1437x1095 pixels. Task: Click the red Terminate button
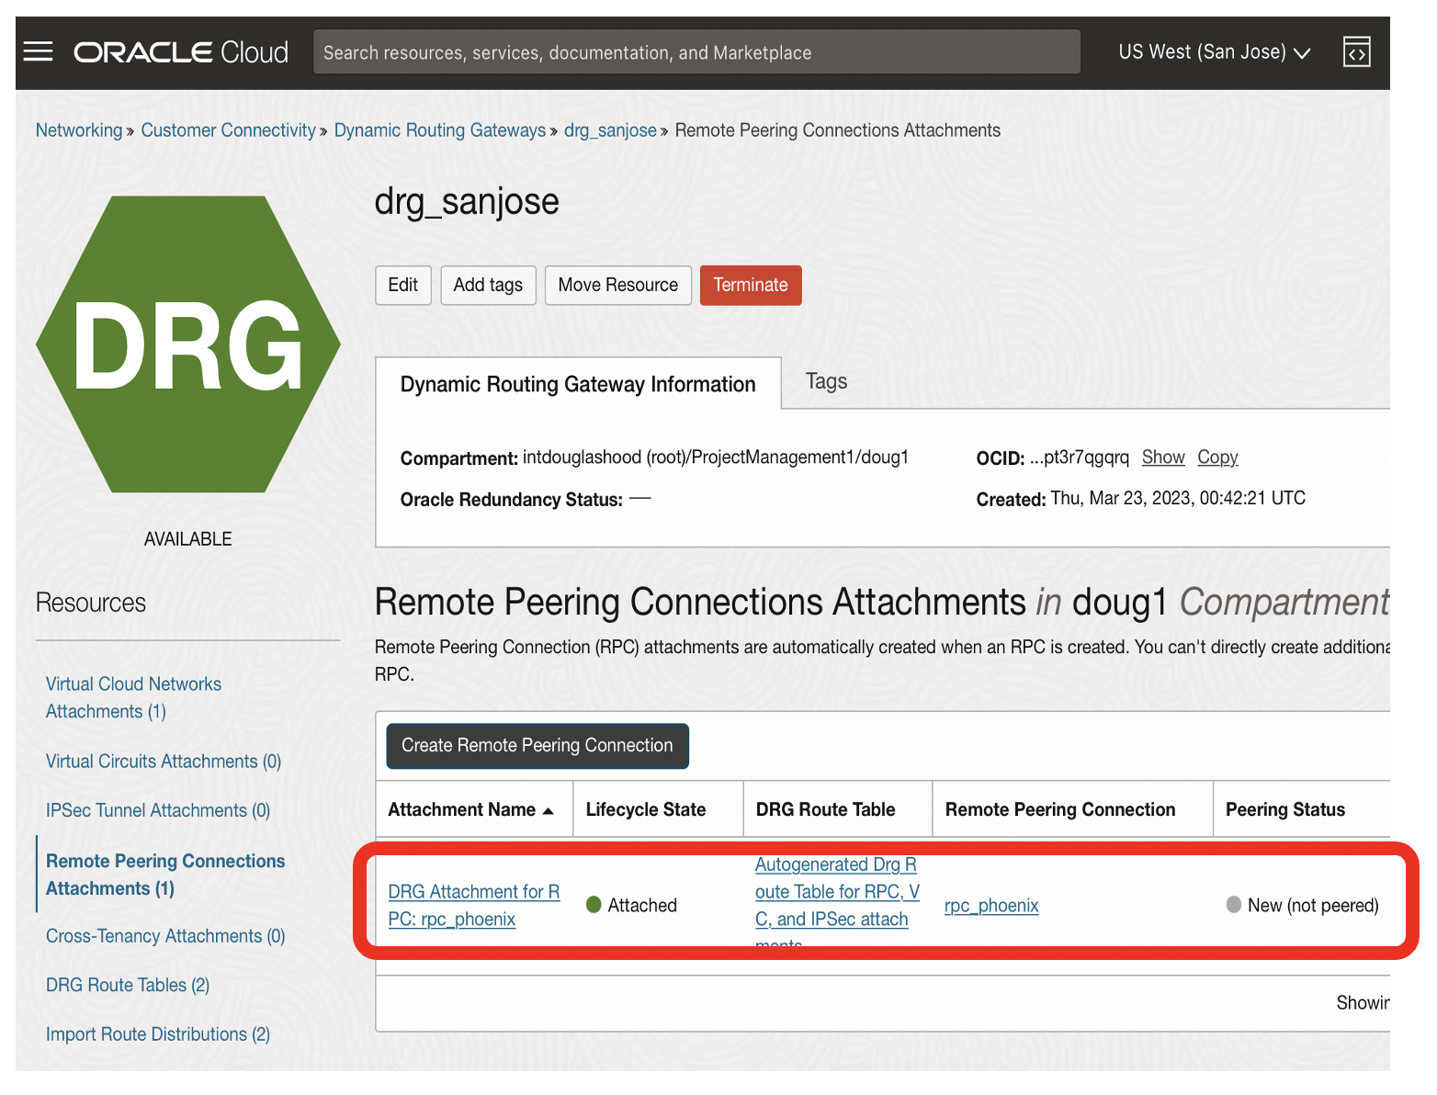tap(751, 285)
